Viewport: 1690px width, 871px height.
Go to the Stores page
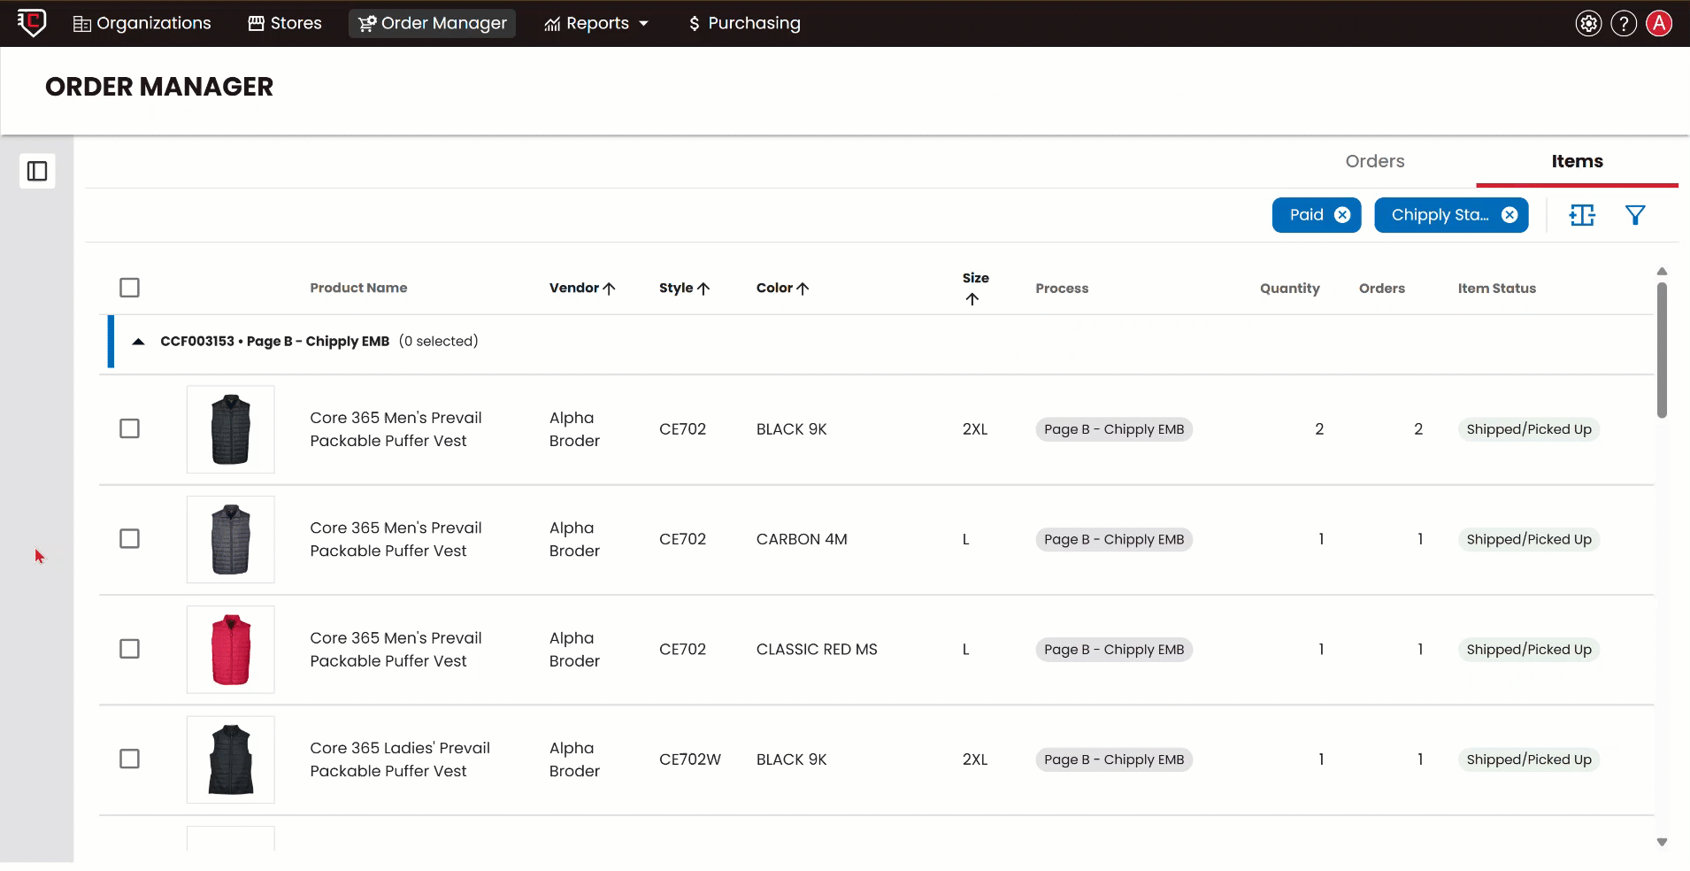tap(285, 24)
